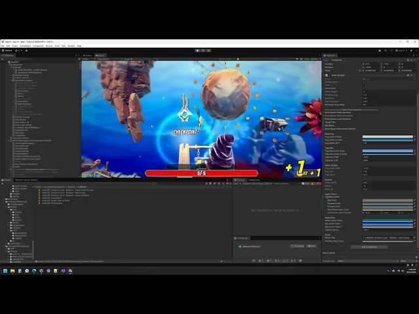The image size is (419, 314).
Task: Advance one frame with the step button
Action: [208, 50]
